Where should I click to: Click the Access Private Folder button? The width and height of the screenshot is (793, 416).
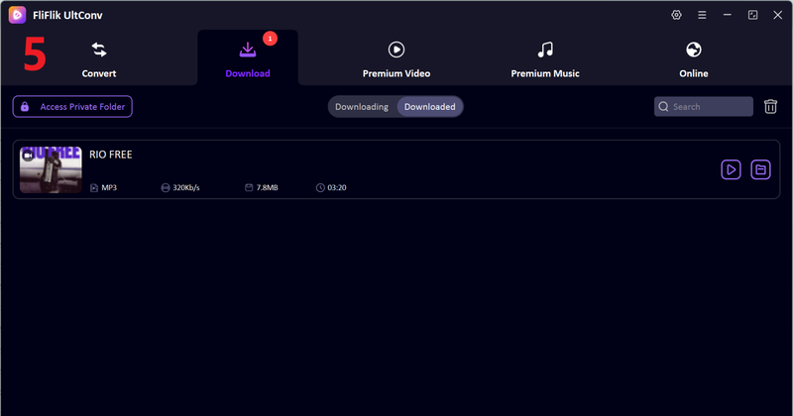[x=72, y=107]
